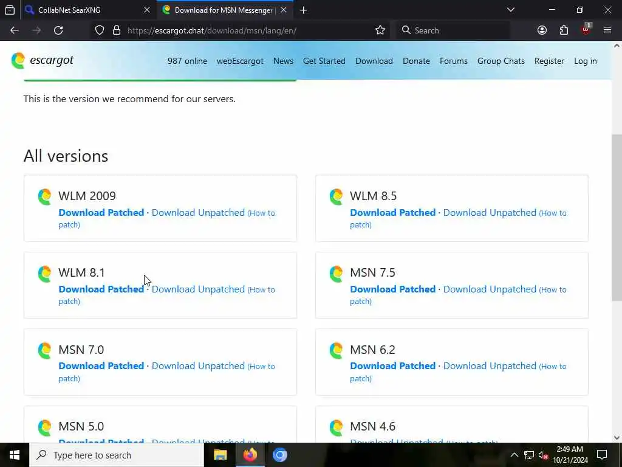622x467 pixels.
Task: Click the padlock site security icon
Action: point(116,30)
